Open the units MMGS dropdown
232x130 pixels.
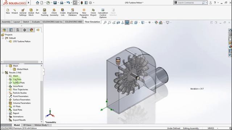point(217,128)
